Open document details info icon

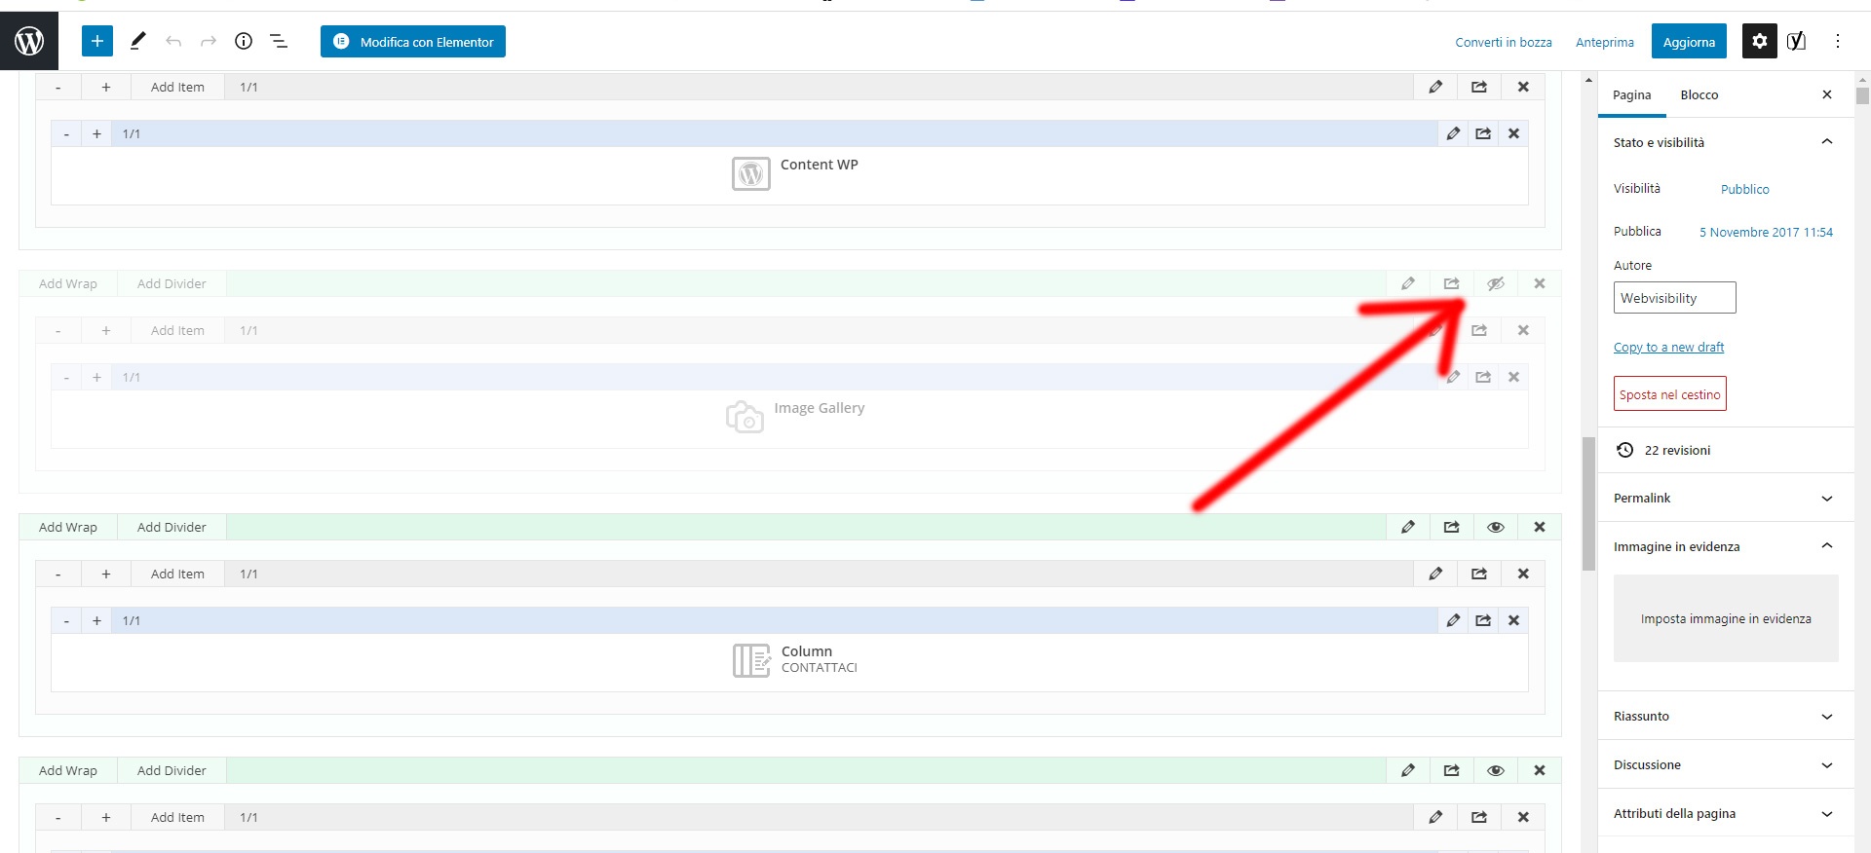click(244, 41)
